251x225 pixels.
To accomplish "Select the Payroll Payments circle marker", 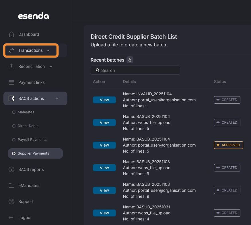I will (x=14, y=140).
